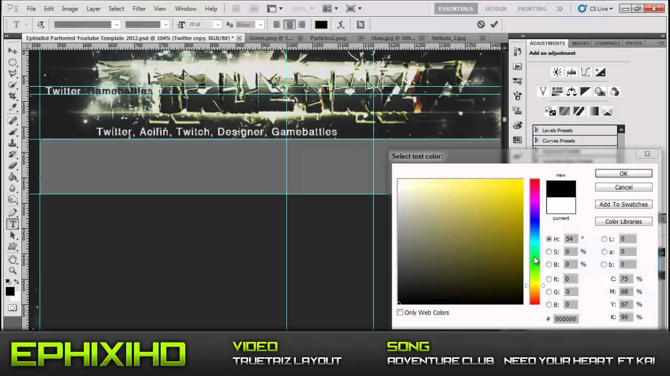Select the Pen tool
This screenshot has height=376, width=670.
13,213
